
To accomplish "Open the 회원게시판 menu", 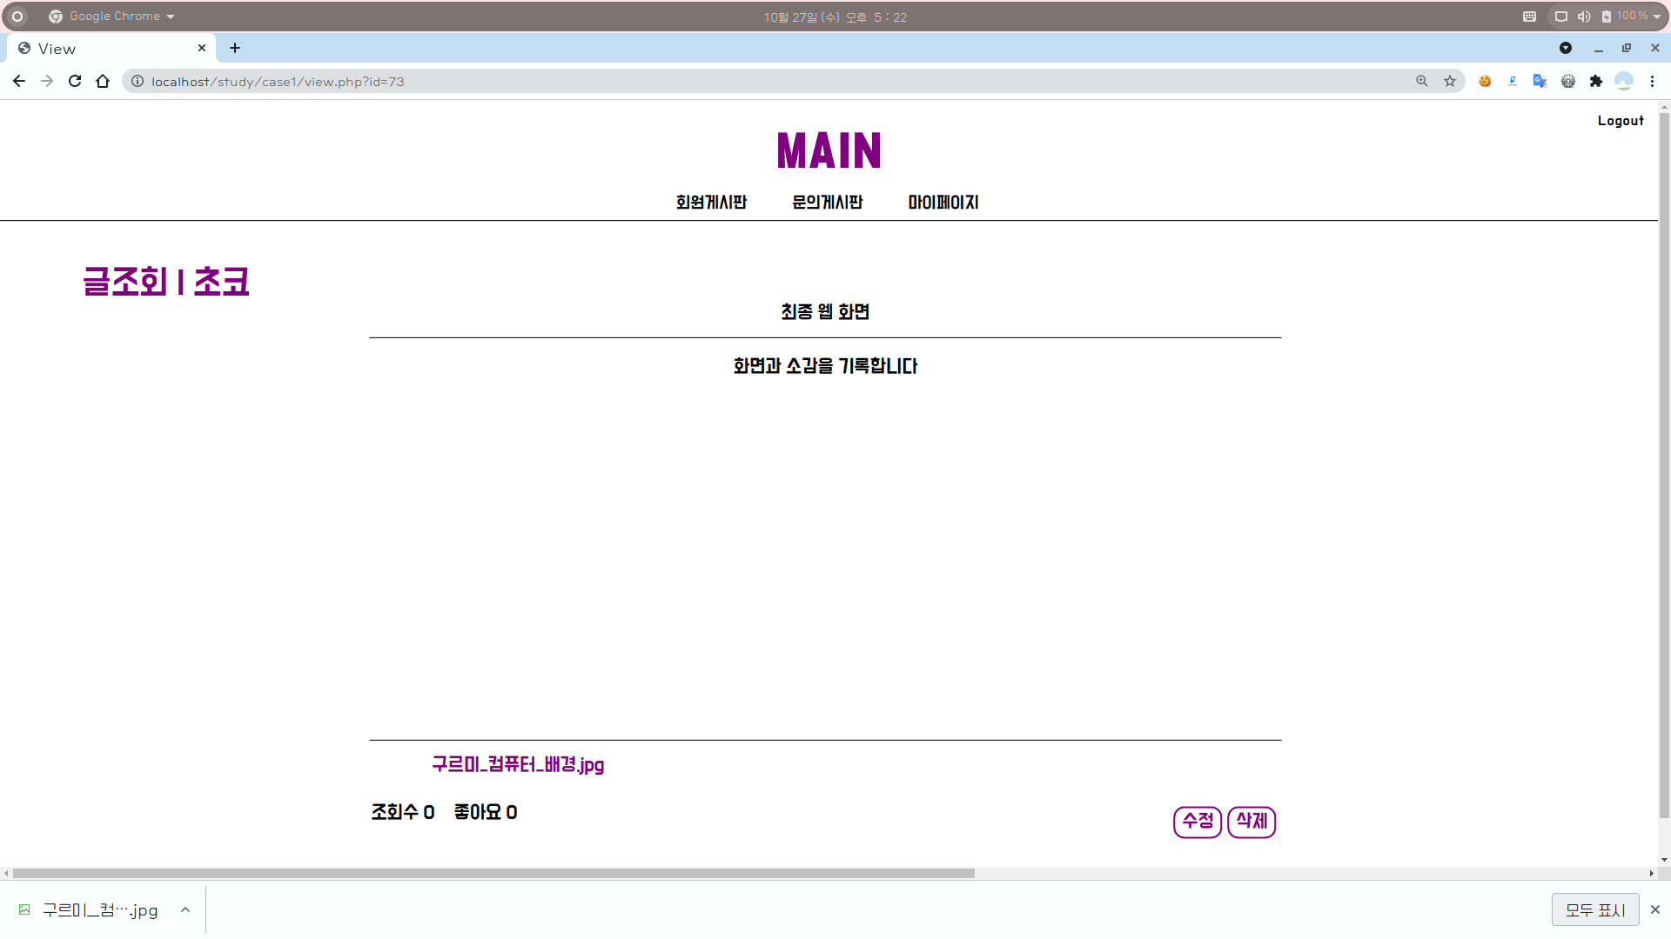I will point(711,202).
